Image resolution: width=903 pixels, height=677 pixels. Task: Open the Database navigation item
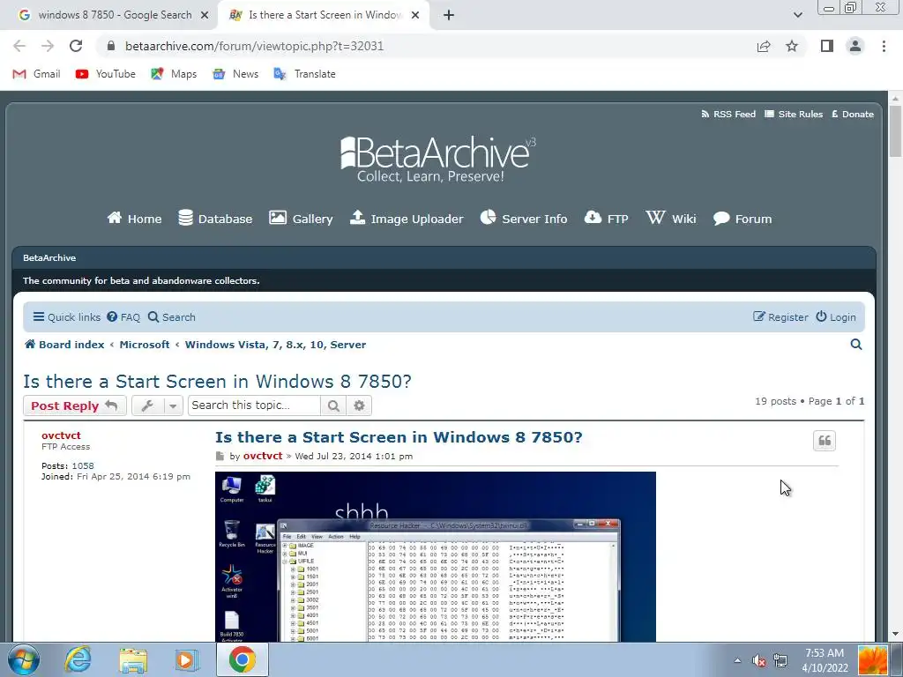215,219
